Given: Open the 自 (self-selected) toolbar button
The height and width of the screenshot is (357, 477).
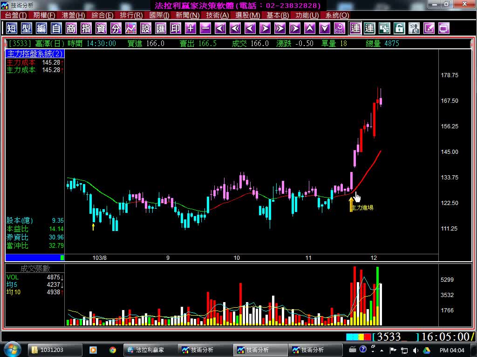Looking at the screenshot, I should click(56, 28).
